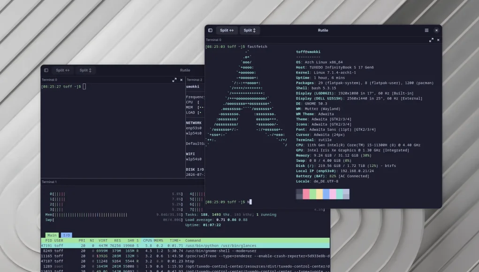Click the Kernel: Linux 7.1.4-arch1-1 line
The image size is (479, 272).
[326, 73]
